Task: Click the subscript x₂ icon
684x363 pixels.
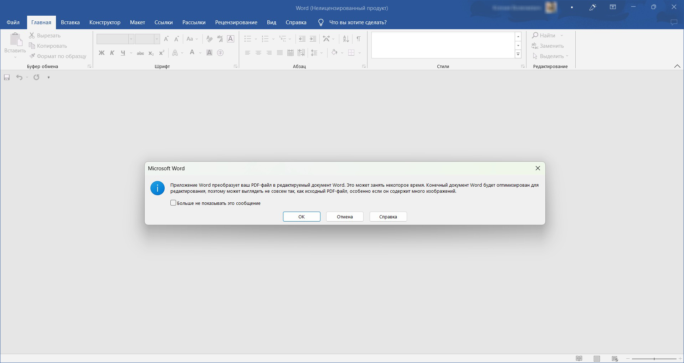Action: tap(151, 53)
